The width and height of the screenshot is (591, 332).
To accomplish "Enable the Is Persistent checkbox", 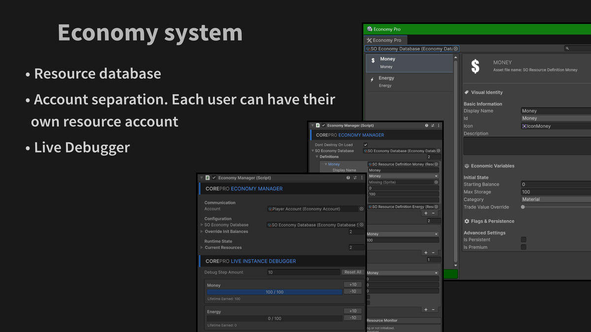I will coord(524,240).
